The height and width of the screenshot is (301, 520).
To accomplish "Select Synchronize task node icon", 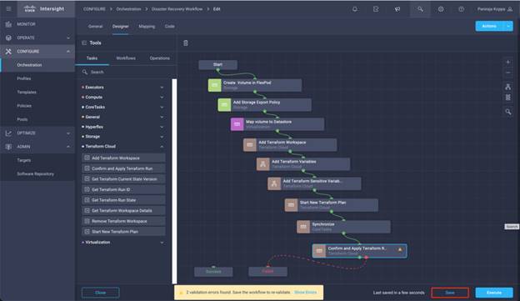I will pyautogui.click(x=303, y=227).
